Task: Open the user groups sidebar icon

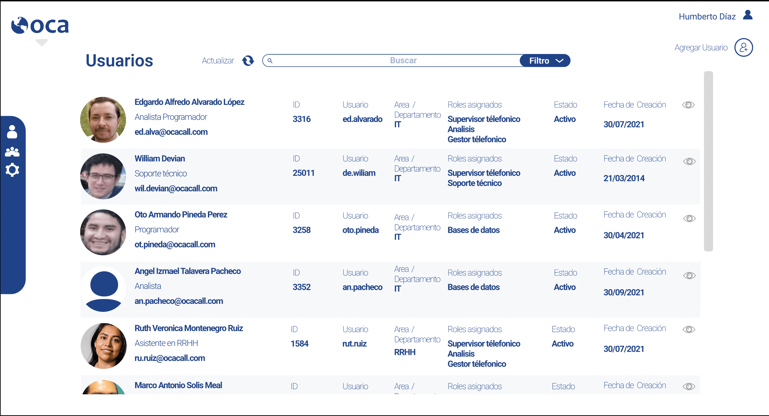Action: tap(12, 152)
